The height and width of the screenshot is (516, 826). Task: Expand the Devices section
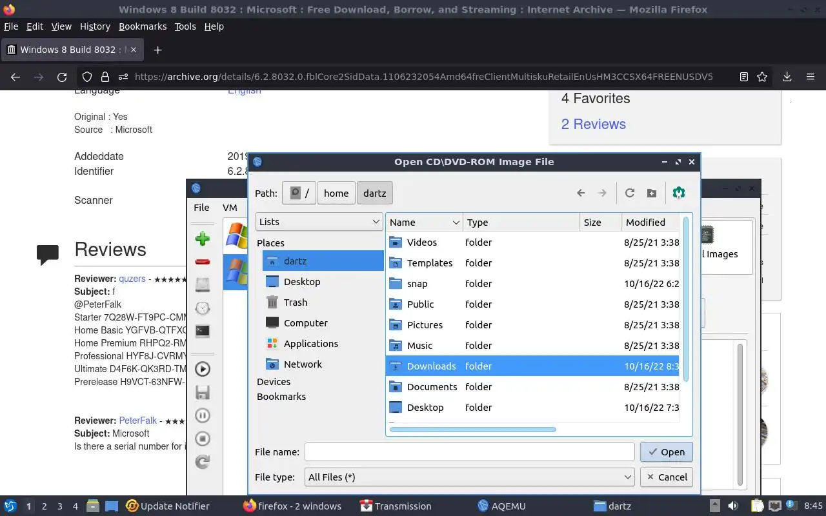pyautogui.click(x=274, y=381)
